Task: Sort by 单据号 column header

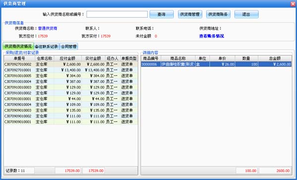Action: [19, 58]
